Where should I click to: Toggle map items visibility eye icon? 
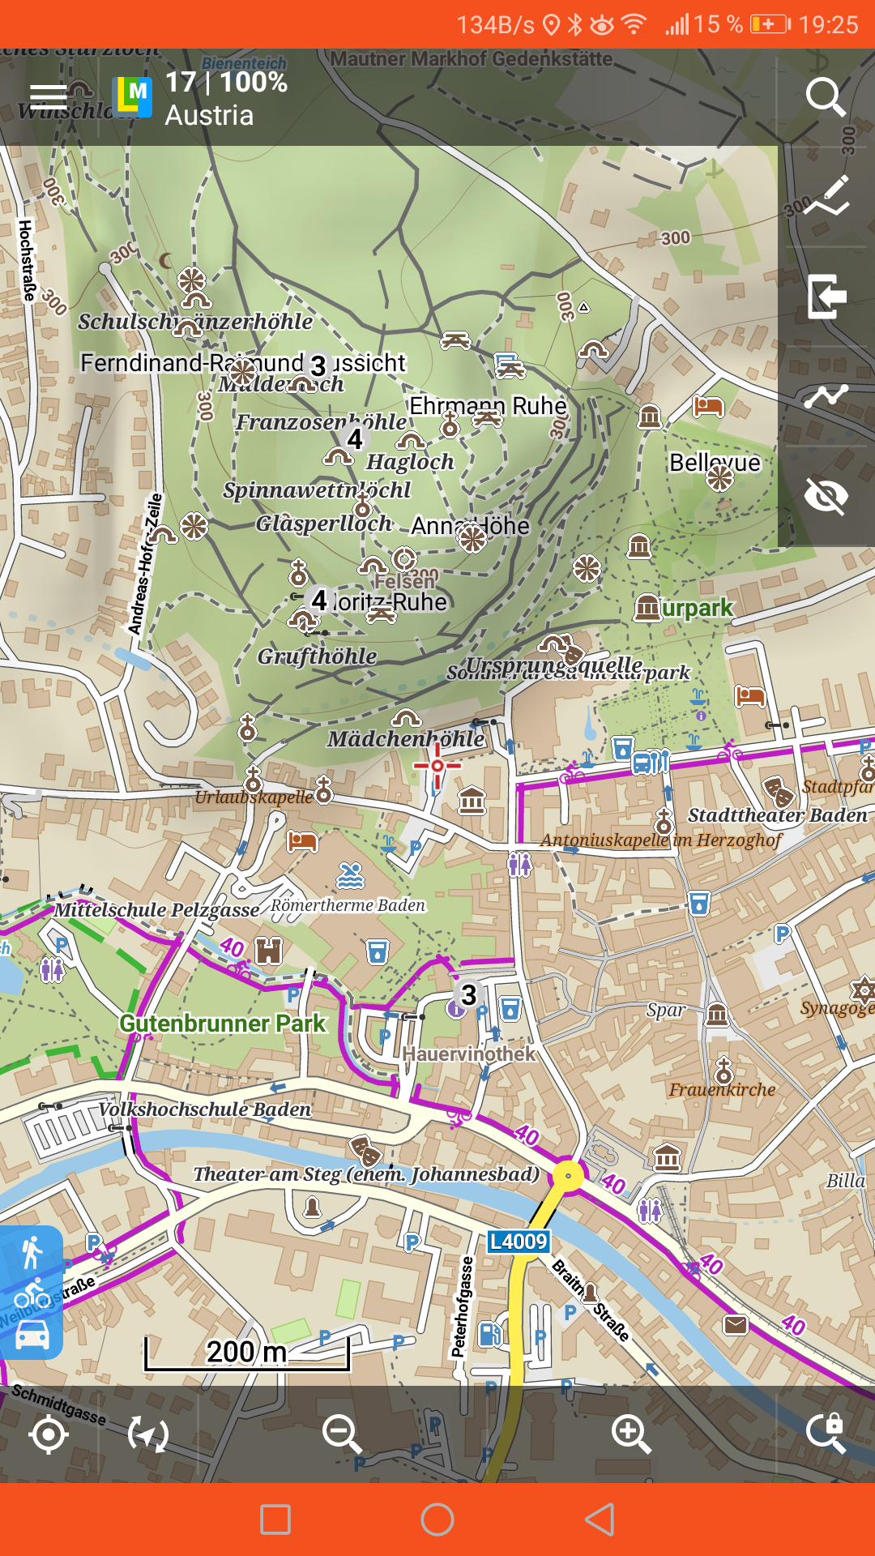pyautogui.click(x=826, y=496)
